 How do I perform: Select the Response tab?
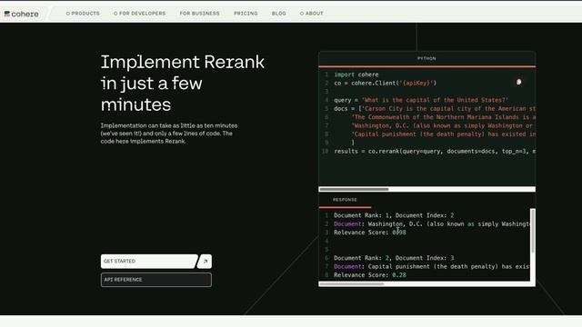pos(345,200)
